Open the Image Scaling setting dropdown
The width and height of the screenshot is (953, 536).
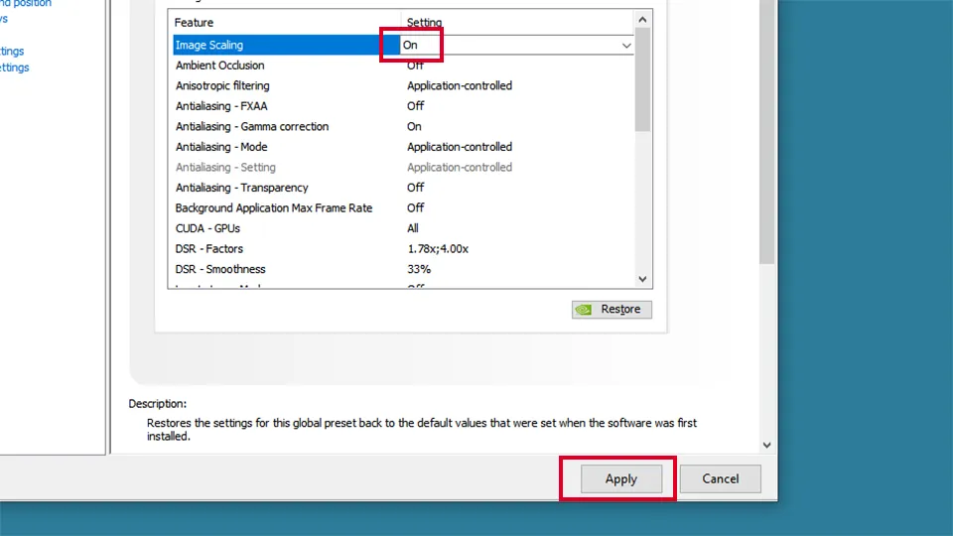626,46
